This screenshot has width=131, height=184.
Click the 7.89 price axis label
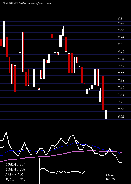[x=121, y=66]
